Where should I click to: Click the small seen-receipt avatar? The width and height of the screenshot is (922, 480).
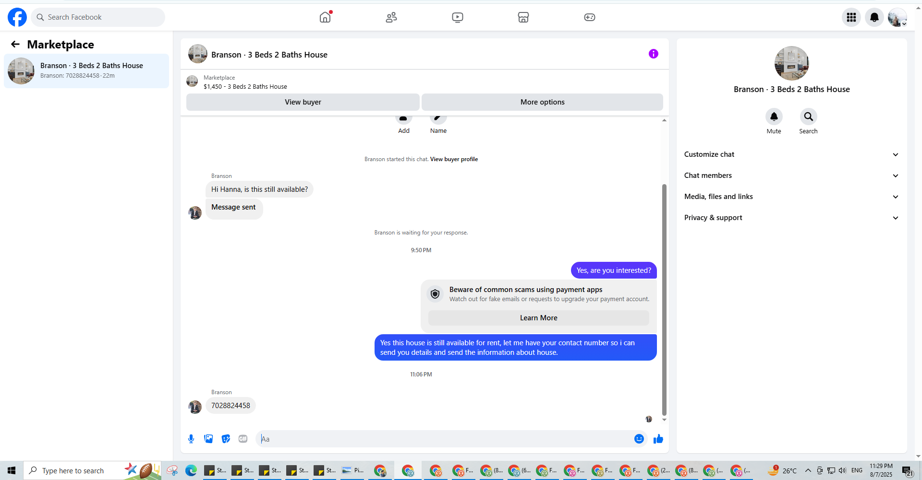[x=649, y=419]
